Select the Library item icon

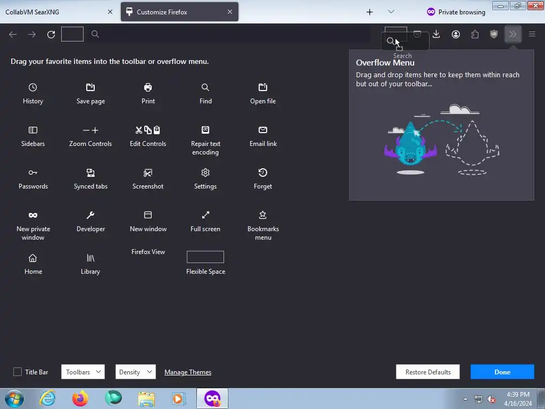[90, 258]
